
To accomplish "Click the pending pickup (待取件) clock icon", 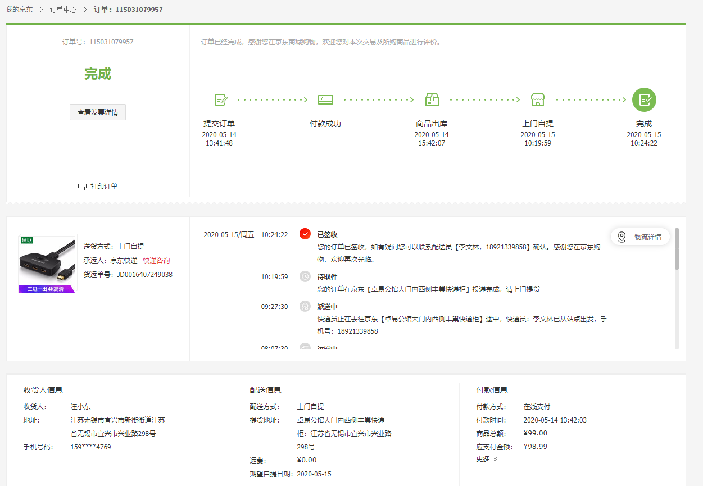I will (305, 276).
